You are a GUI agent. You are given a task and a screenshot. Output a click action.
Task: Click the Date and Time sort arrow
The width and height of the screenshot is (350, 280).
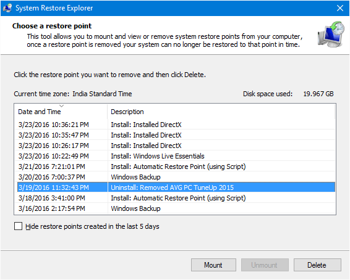click(62, 105)
